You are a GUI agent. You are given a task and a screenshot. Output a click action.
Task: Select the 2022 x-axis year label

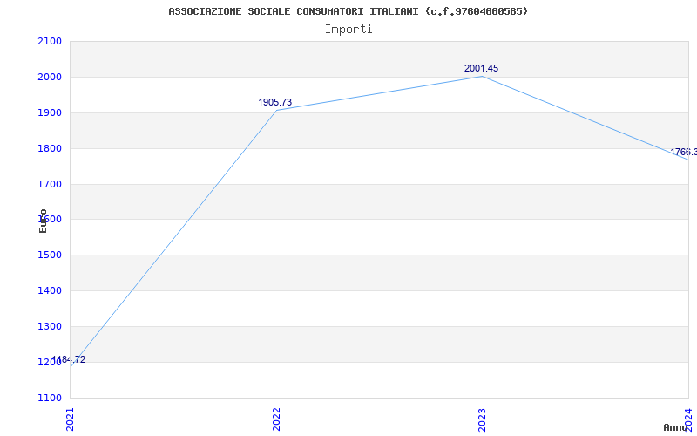[x=276, y=419]
